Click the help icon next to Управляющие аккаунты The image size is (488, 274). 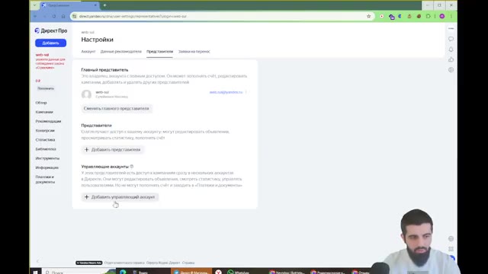132,167
